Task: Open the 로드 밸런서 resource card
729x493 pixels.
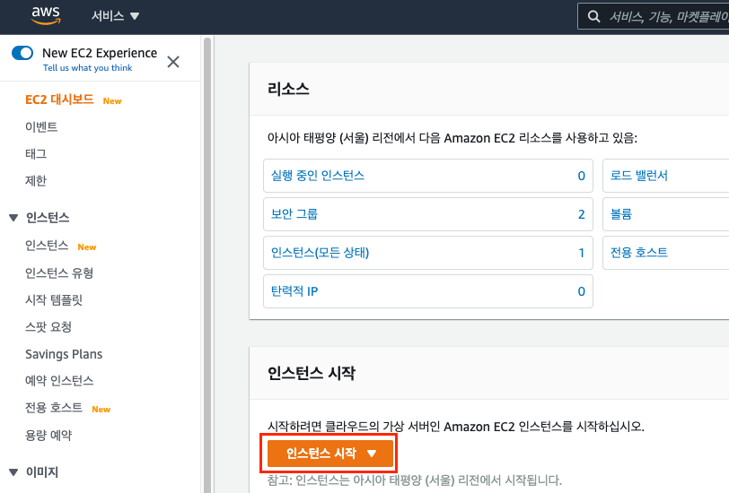Action: click(666, 176)
